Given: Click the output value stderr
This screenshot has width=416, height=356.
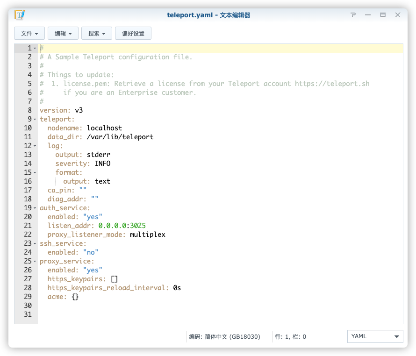Looking at the screenshot, I should pyautogui.click(x=99, y=155).
